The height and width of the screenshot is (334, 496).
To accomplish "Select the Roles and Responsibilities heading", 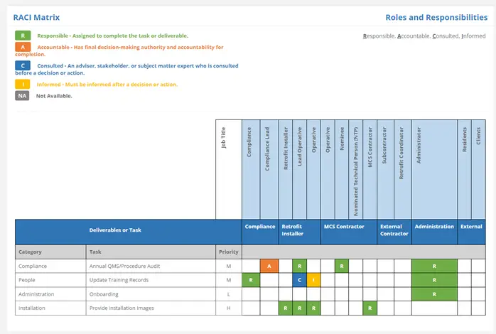I will (x=436, y=17).
